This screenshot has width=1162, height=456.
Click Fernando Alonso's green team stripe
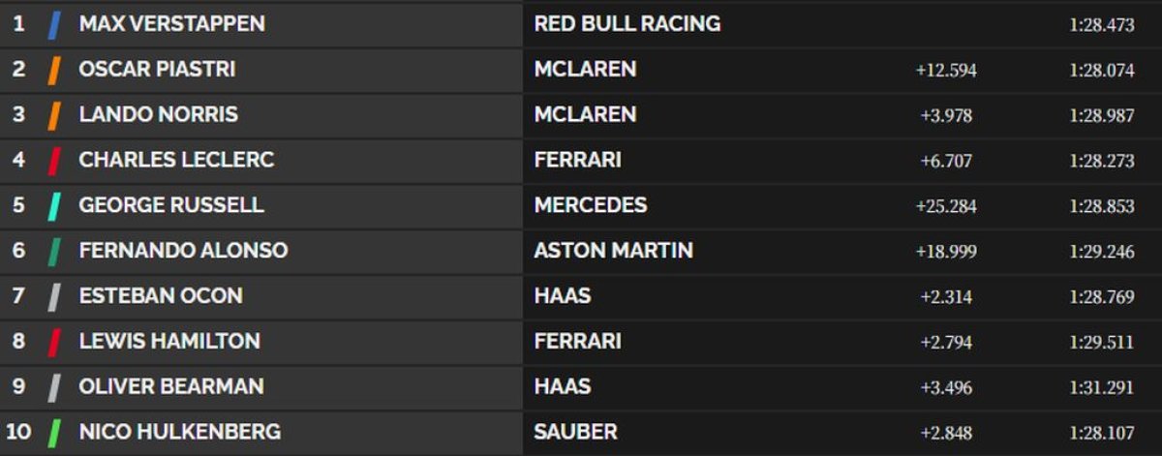[55, 251]
